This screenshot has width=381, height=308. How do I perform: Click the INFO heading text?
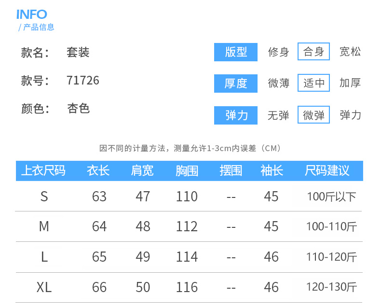point(32,14)
